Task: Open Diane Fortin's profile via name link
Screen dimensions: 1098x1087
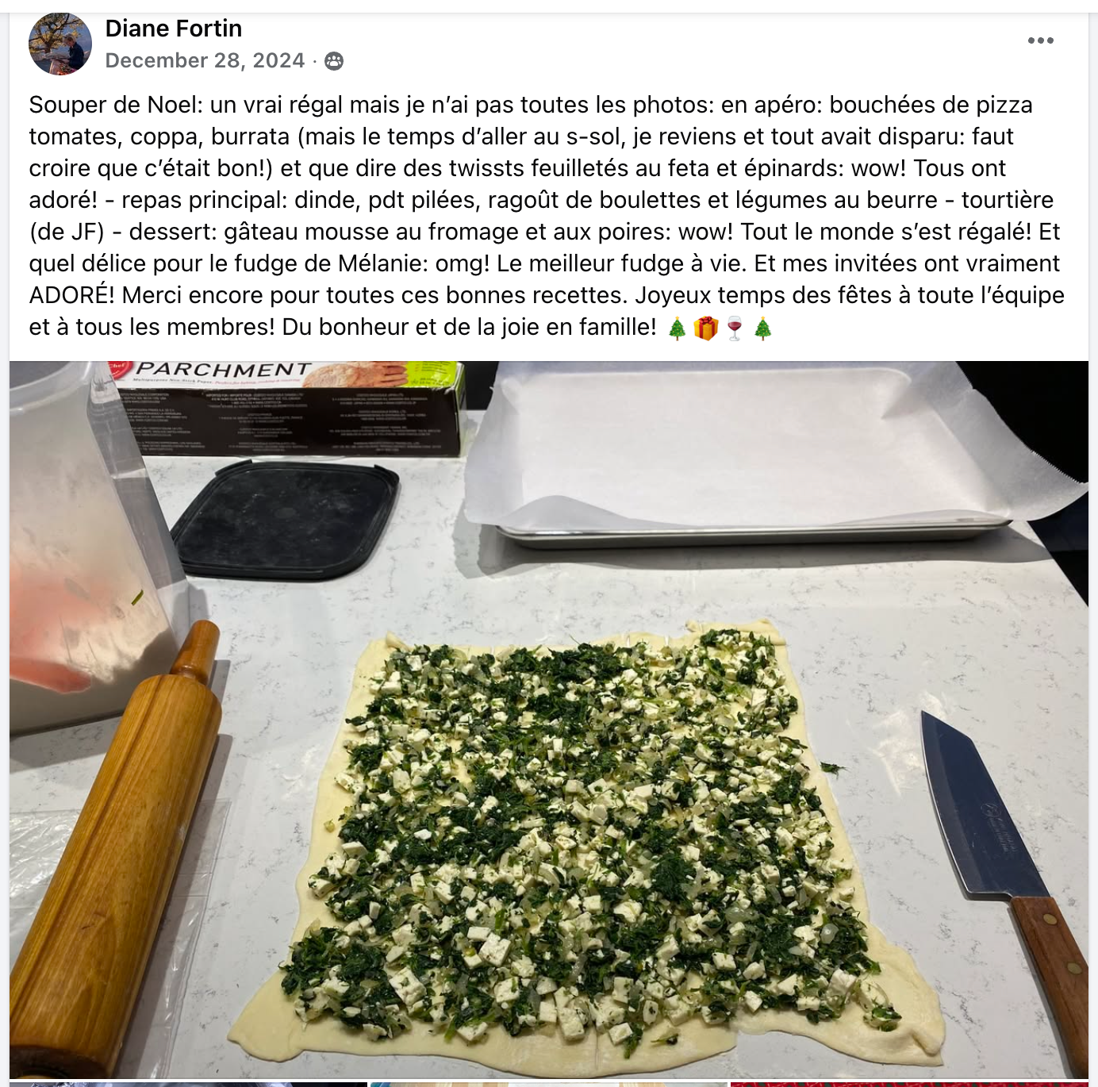Action: pos(174,29)
